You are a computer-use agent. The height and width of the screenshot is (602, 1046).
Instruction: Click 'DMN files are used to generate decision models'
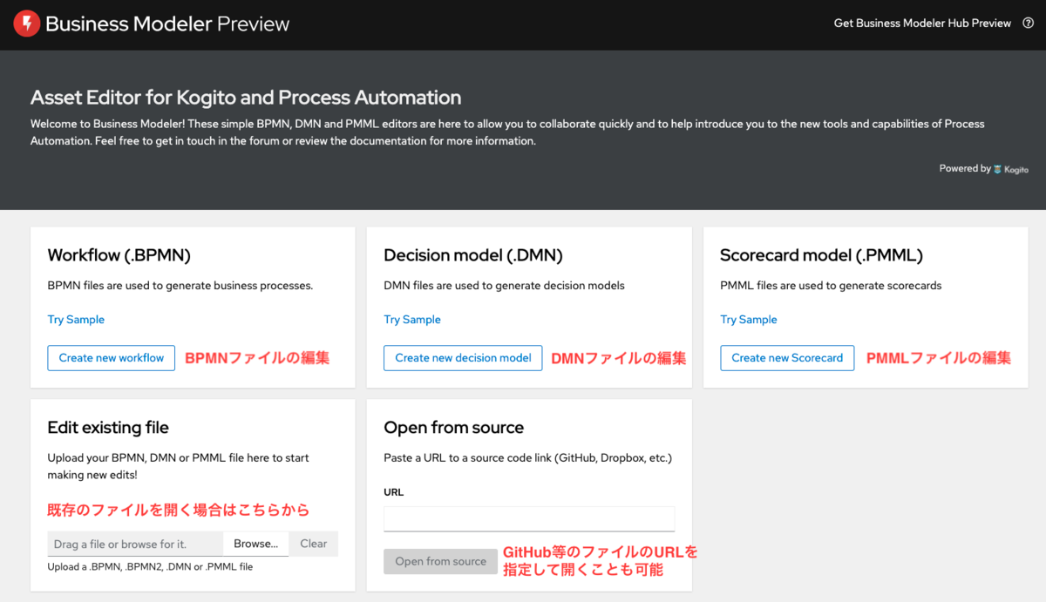[x=505, y=286]
